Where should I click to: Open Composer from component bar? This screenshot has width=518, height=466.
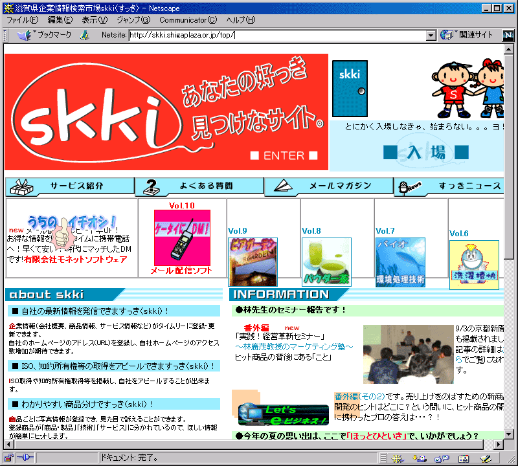click(x=486, y=458)
